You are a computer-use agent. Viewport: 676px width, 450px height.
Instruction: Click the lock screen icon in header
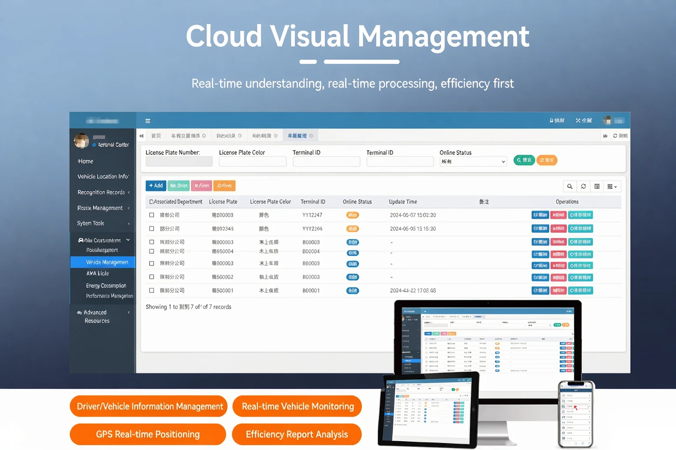(551, 120)
